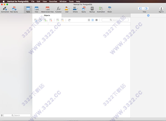
Task: Sign In to Navicat account
Action: (161, 9)
